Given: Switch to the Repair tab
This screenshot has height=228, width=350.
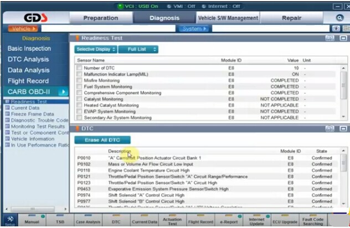Looking at the screenshot, I should pos(291,18).
